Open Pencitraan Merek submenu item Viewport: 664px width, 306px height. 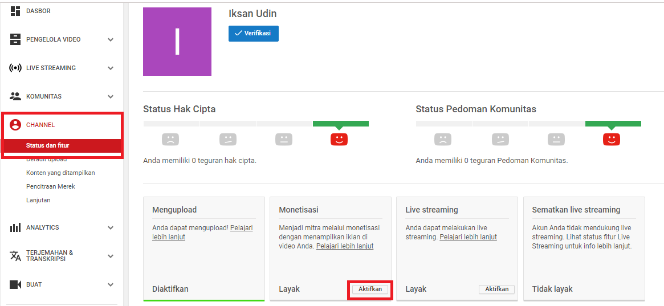pyautogui.click(x=50, y=186)
